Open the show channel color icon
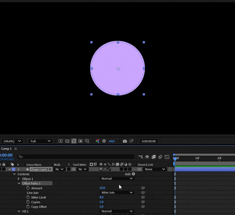 97,141
